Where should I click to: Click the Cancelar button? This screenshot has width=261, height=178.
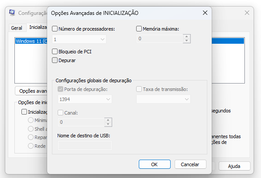point(190,164)
